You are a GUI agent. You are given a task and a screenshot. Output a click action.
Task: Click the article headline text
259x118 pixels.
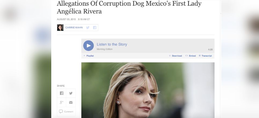[129, 7]
